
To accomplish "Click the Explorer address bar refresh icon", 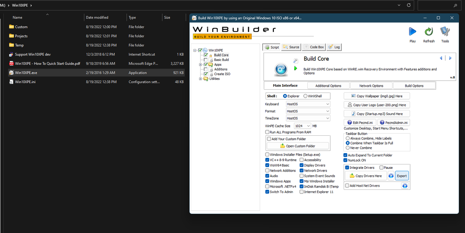I will click(409, 5).
